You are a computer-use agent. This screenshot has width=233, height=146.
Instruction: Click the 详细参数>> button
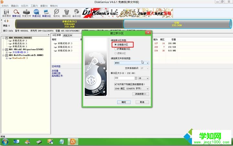tap(141, 94)
